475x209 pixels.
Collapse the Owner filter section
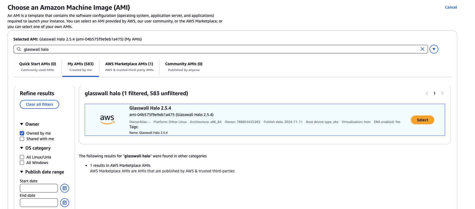click(22, 124)
